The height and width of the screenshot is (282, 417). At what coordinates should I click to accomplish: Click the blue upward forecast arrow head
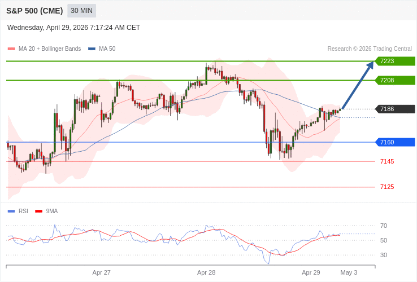point(370,65)
